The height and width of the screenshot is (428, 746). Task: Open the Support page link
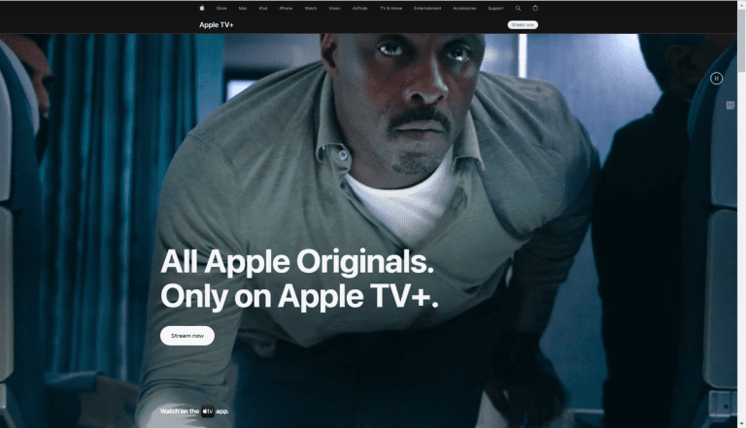click(495, 8)
